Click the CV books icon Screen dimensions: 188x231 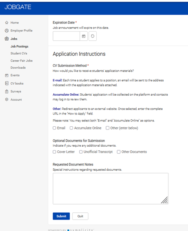(x=7, y=83)
